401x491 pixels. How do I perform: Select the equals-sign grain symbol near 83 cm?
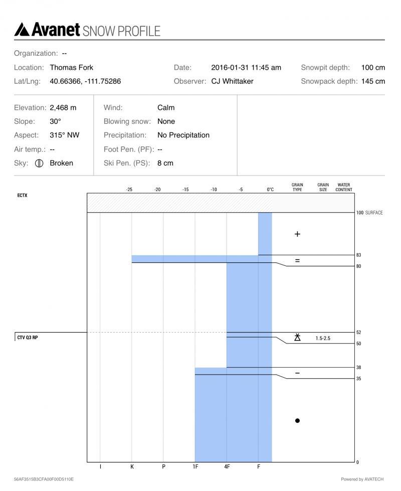pos(297,261)
